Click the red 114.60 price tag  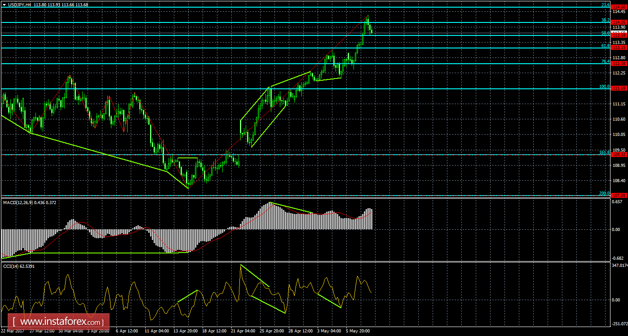(619, 7)
